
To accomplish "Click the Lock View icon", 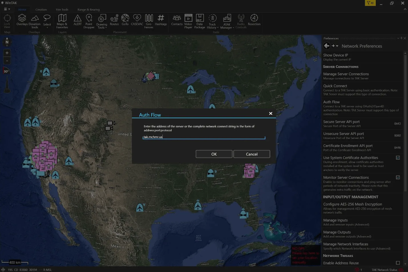I will point(7,21).
